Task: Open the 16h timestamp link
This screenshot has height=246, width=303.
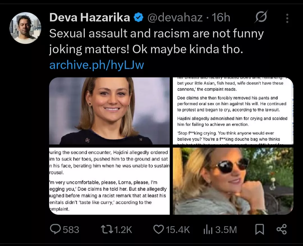Action: point(221,18)
